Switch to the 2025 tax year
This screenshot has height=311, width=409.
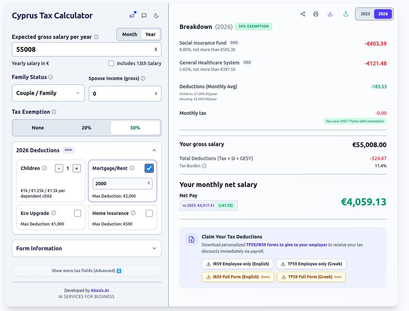[365, 14]
